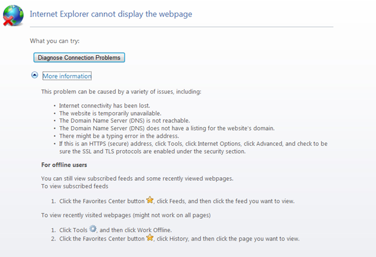Screen dimensions: 376x257
Task: Click the HTTPS secure address bullet text
Action: coord(193,147)
